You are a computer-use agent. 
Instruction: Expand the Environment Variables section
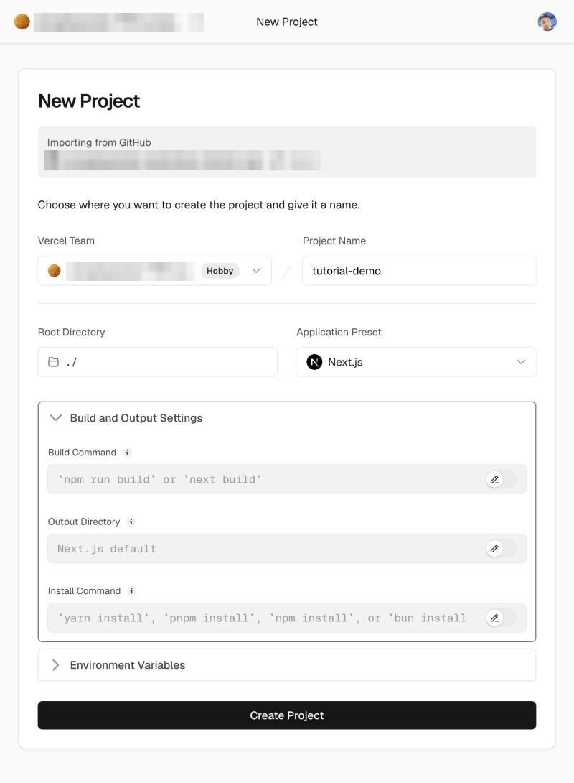click(x=287, y=665)
